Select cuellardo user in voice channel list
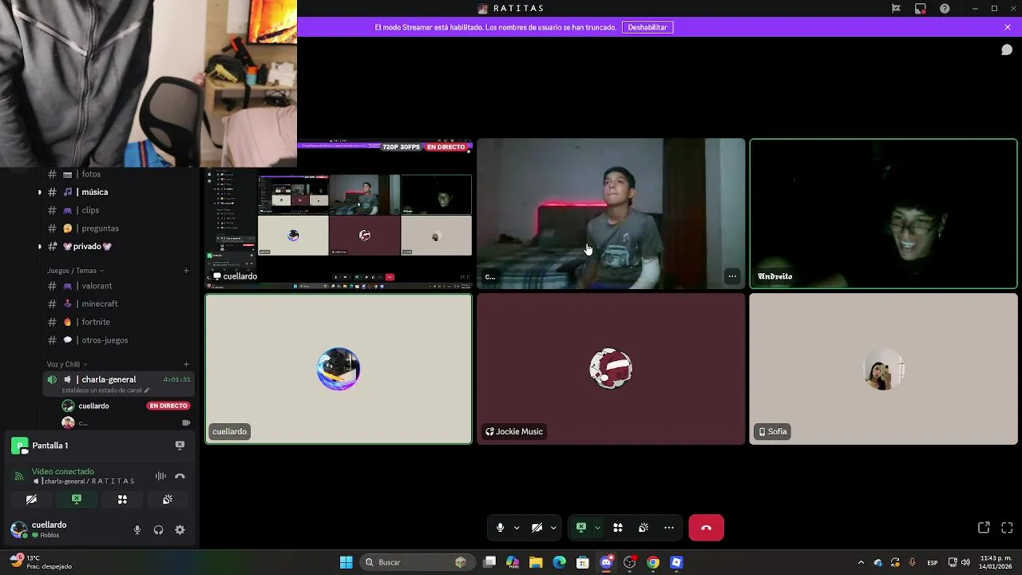1022x575 pixels. (93, 406)
